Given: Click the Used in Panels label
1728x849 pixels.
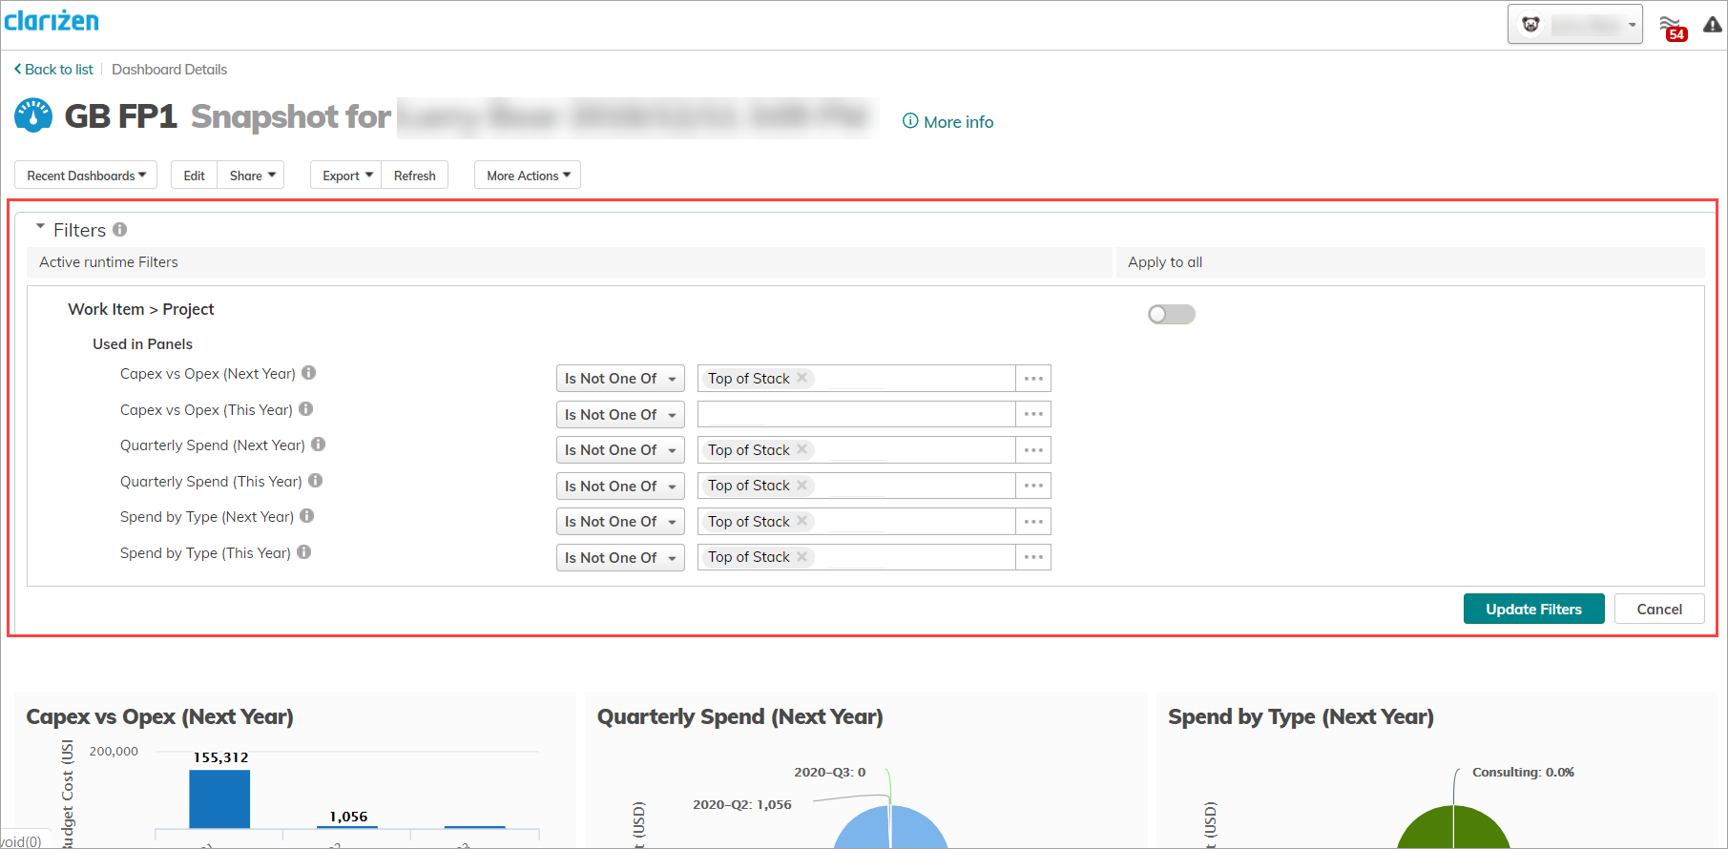Looking at the screenshot, I should pyautogui.click(x=142, y=343).
